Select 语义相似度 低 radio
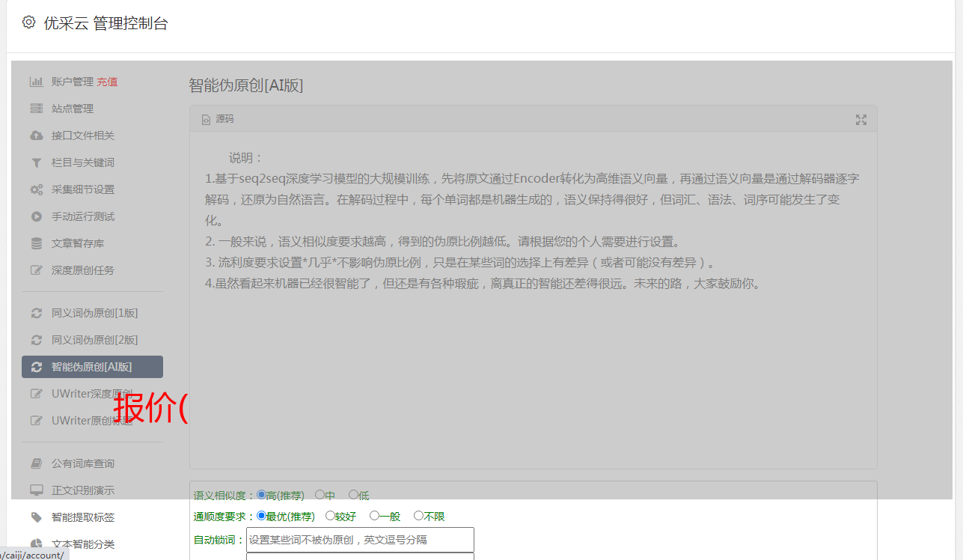Viewport: 963px width, 560px height. [353, 495]
